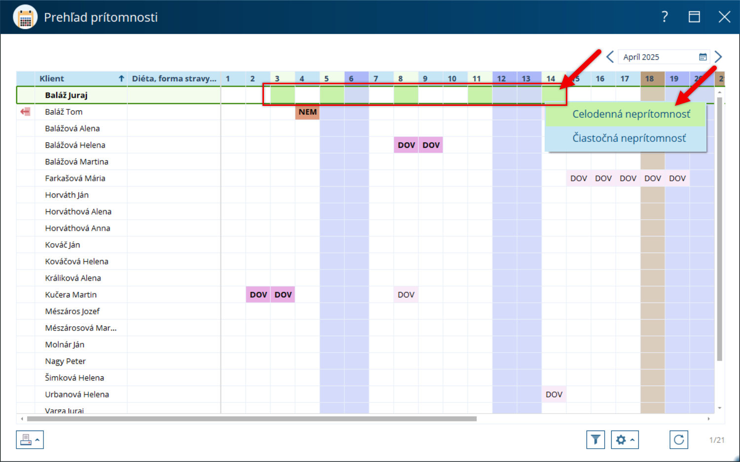Screen dimensions: 740x462
Task: Choose Čiastočná neprítomnosť from the menu
Action: point(626,138)
